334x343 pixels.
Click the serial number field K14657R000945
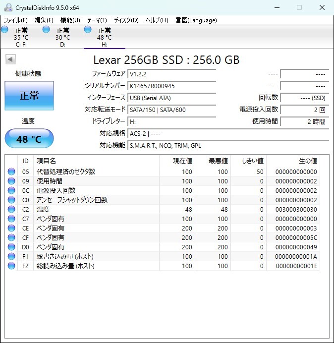pyautogui.click(x=171, y=86)
